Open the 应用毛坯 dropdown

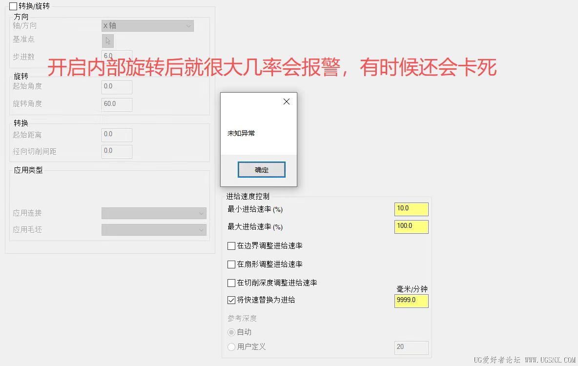(x=154, y=229)
